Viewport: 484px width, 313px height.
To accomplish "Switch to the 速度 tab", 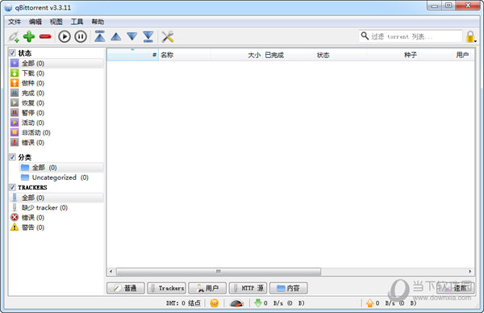I will tap(455, 288).
